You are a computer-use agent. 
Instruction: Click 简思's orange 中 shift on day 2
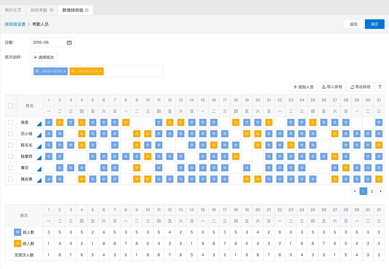tap(60, 123)
